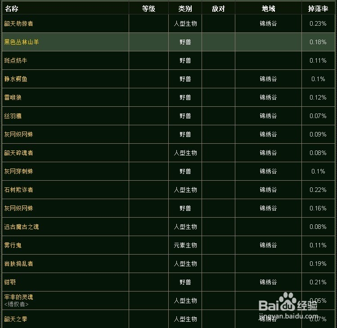Open the 雾行鬼 elemental link
The image size is (337, 328).
(x=13, y=245)
